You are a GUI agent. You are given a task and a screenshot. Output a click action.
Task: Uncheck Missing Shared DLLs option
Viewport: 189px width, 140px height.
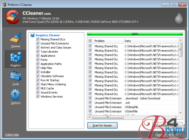38,39
